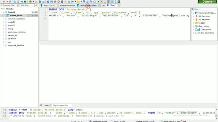Viewport: 218px width, 122px height.
Task: Click the undo arrow icon
Action: 21,2
